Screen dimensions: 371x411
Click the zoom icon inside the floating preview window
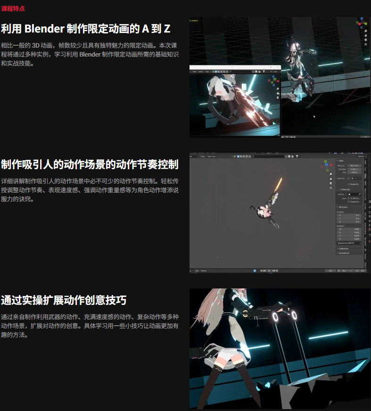click(278, 89)
